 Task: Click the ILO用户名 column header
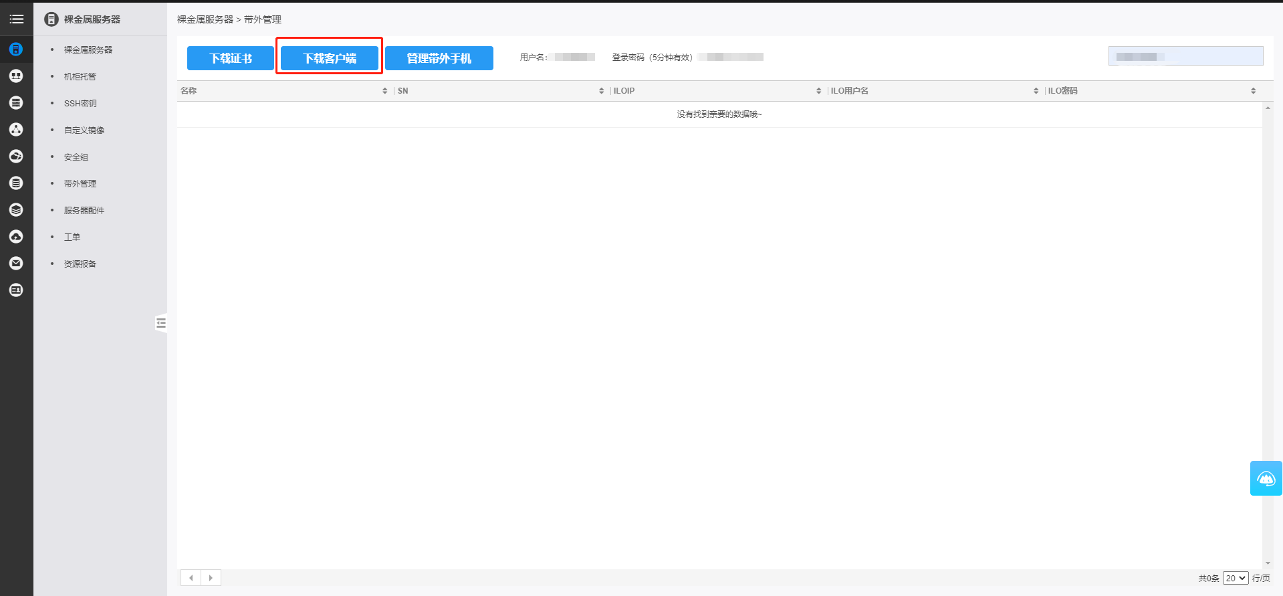pyautogui.click(x=850, y=91)
